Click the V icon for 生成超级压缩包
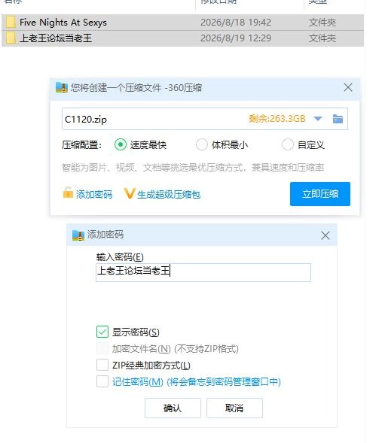Screen dimensions: 382x443 [x=130, y=193]
